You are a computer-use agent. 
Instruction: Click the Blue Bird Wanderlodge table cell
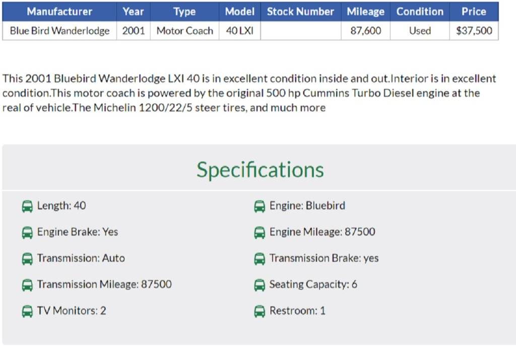point(59,31)
